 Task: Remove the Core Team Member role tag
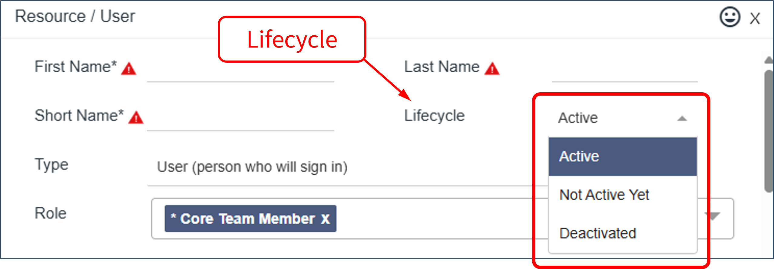coord(326,219)
